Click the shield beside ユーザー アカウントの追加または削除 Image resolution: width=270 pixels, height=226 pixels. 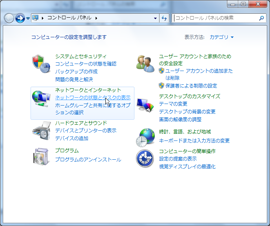[161, 71]
